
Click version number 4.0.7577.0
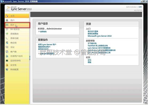138,10
